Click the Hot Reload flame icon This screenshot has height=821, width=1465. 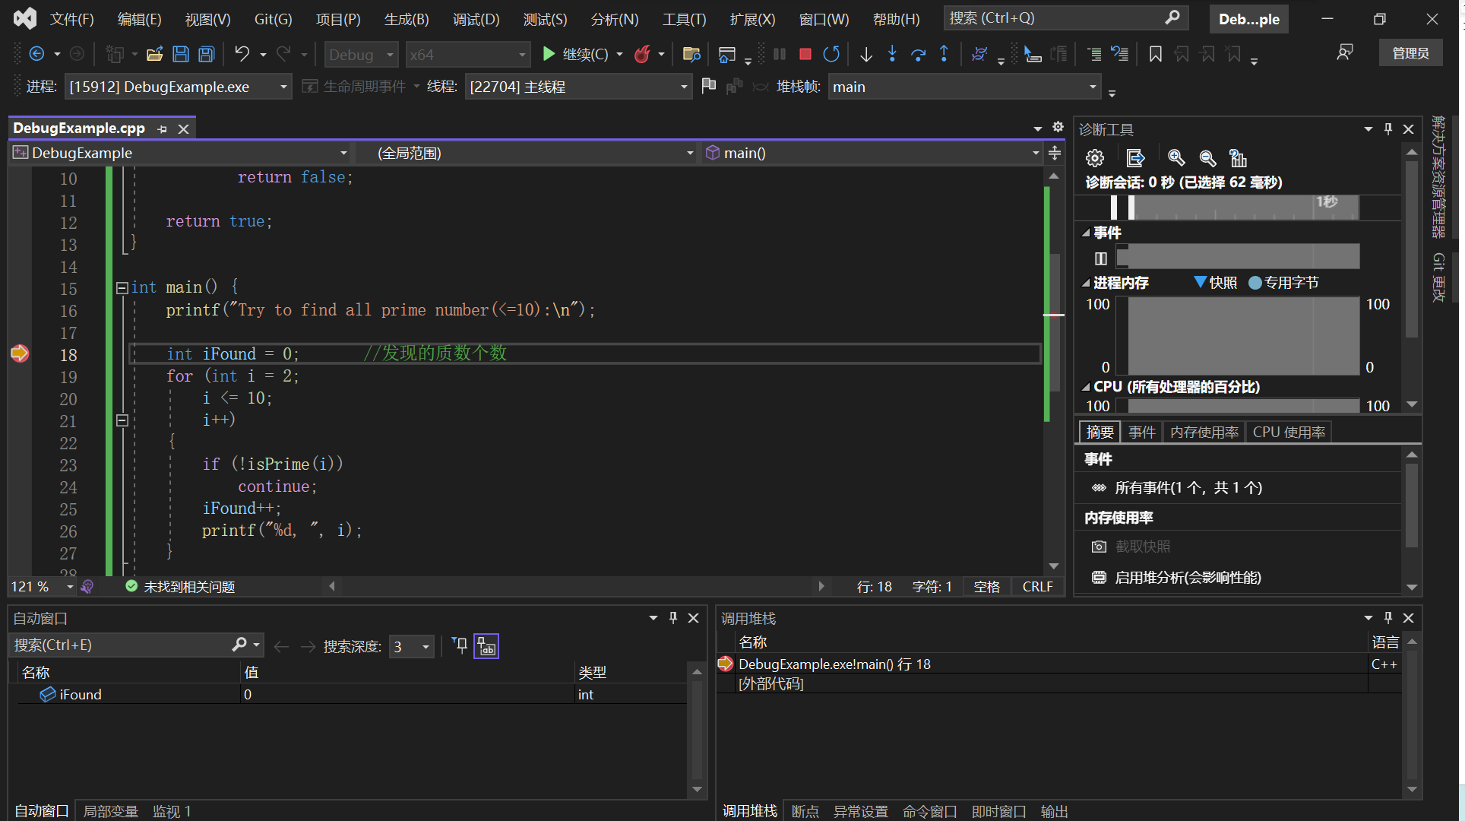[642, 54]
